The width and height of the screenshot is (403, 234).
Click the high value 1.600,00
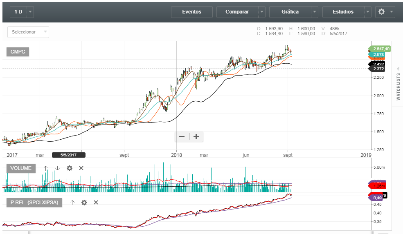click(x=306, y=29)
